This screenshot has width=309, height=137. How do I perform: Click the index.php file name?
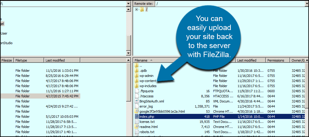(147, 117)
